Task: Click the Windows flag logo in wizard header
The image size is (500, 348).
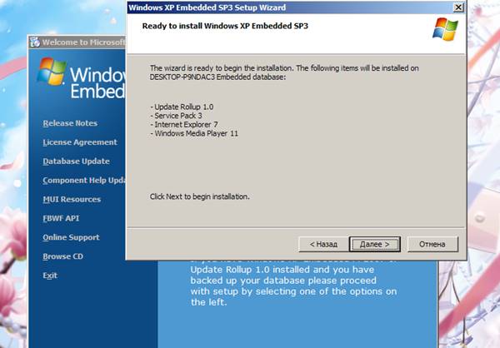Action: 445,29
